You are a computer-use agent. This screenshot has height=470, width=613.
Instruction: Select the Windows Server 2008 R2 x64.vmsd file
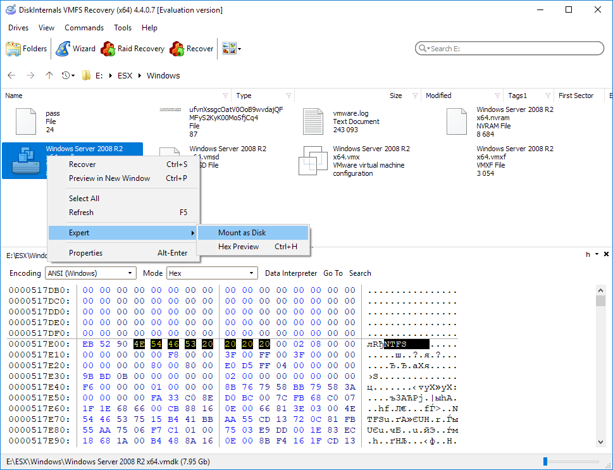tap(228, 157)
